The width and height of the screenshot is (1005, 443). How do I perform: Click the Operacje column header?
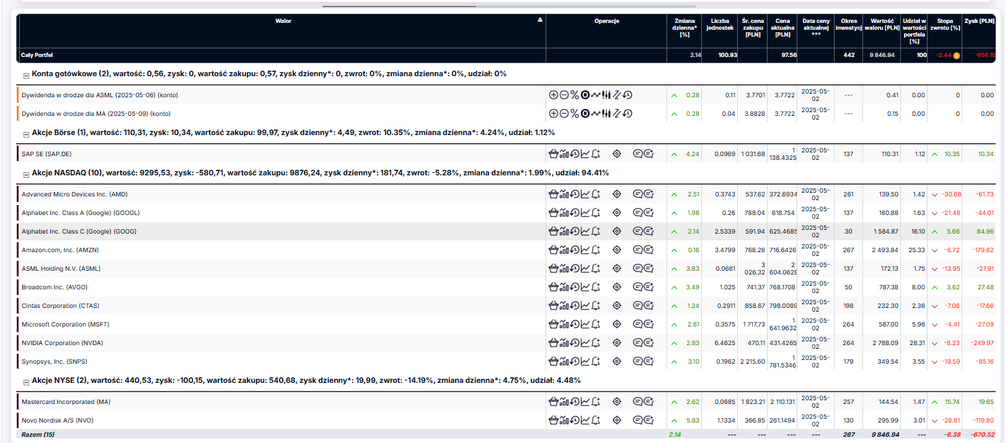pyautogui.click(x=606, y=21)
